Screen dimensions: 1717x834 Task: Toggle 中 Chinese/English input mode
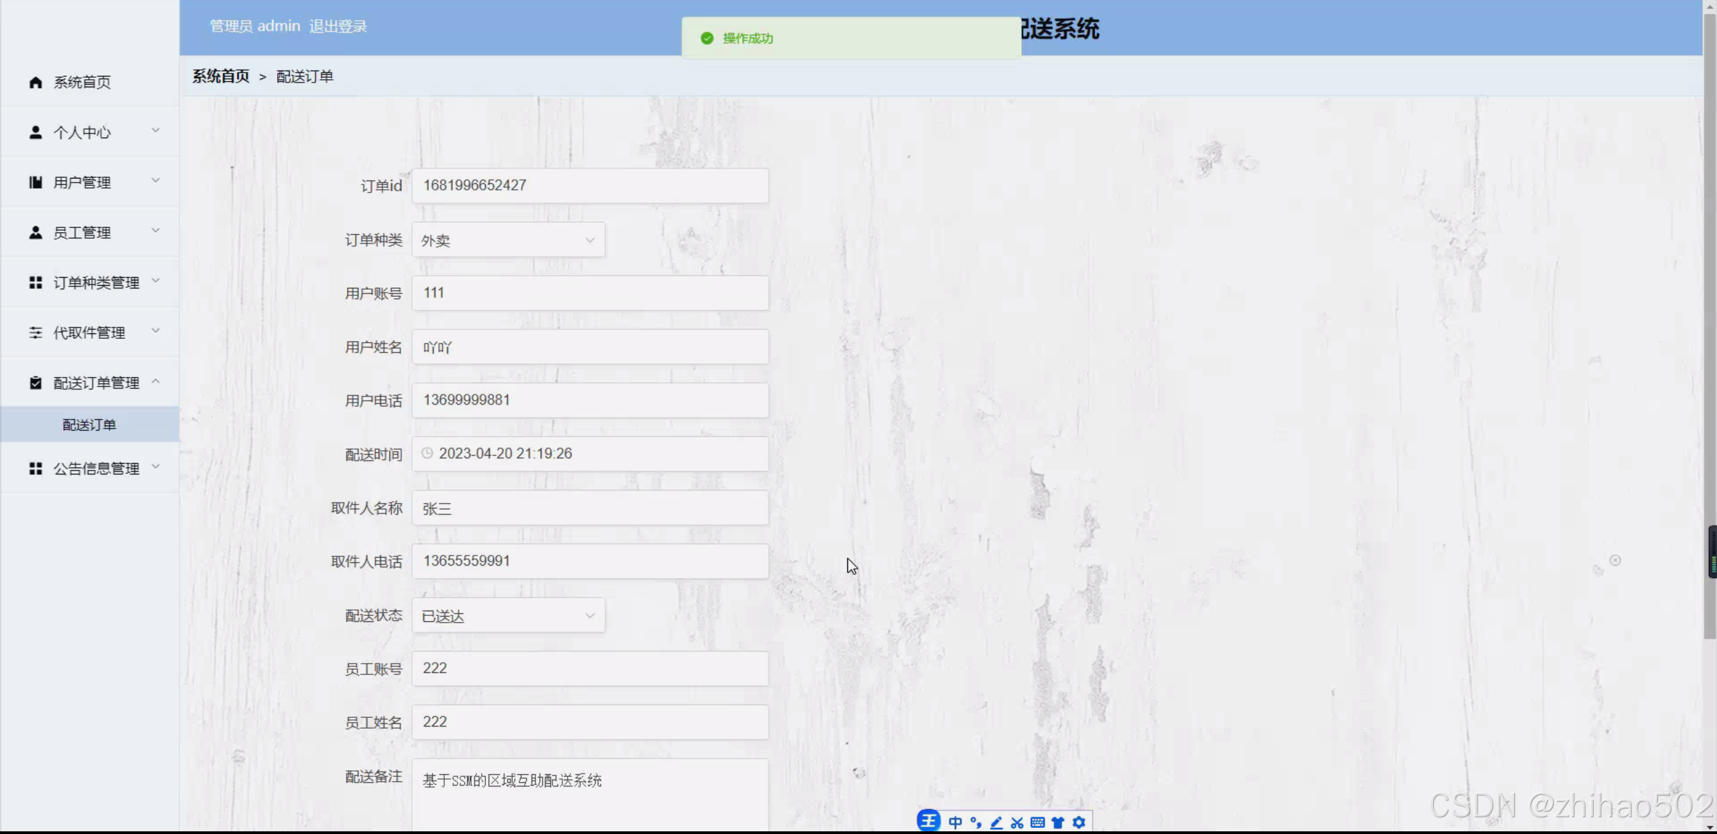coord(955,823)
